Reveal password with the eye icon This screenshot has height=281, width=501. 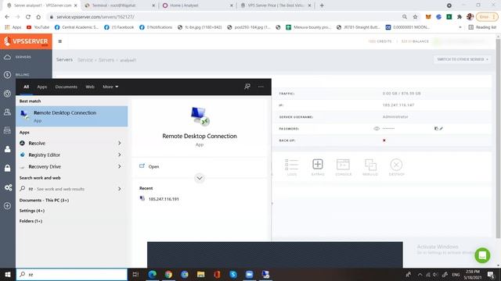[x=377, y=128]
